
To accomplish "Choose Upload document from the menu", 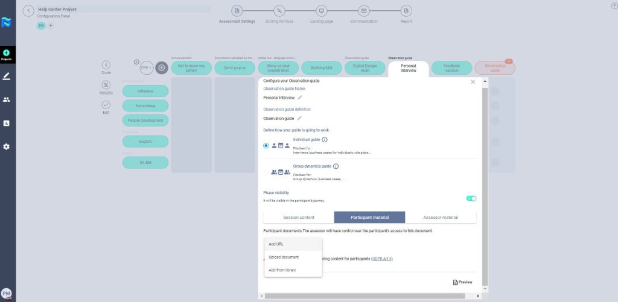I will tap(284, 257).
